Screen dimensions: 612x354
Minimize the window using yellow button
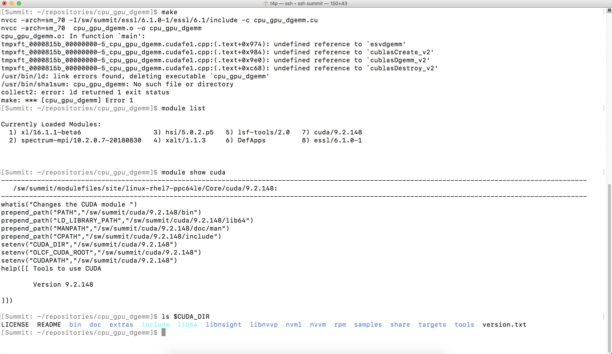coord(11,3)
